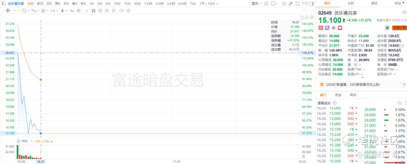
Task: Open the regression channel tool dropdown
Action: pos(47,11)
